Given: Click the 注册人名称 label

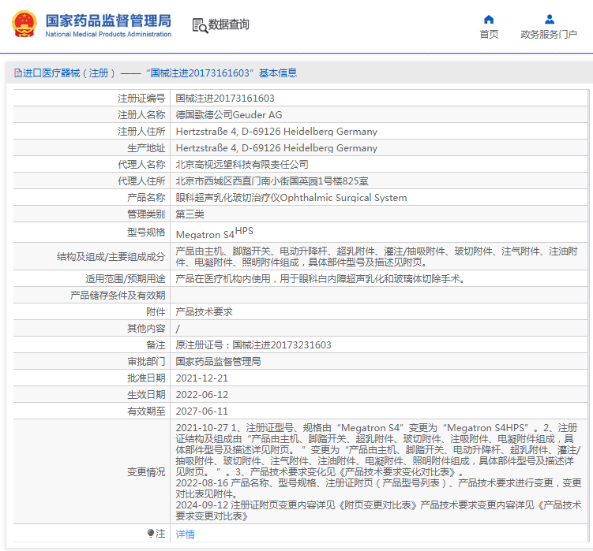Looking at the screenshot, I should click(141, 115).
